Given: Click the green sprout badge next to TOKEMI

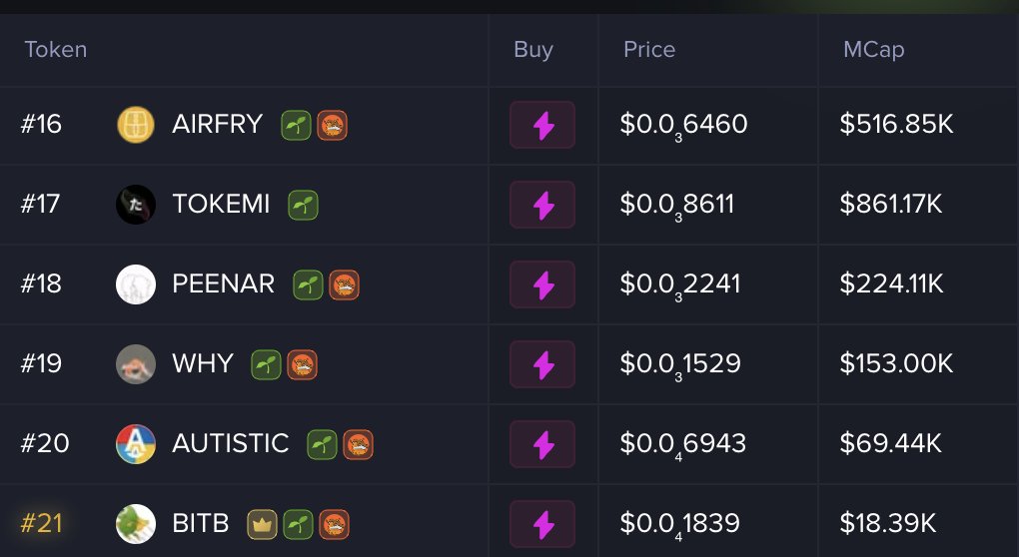Looking at the screenshot, I should pyautogui.click(x=303, y=206).
